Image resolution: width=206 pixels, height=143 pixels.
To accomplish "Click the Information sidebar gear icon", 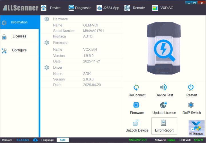I will 4,23.
